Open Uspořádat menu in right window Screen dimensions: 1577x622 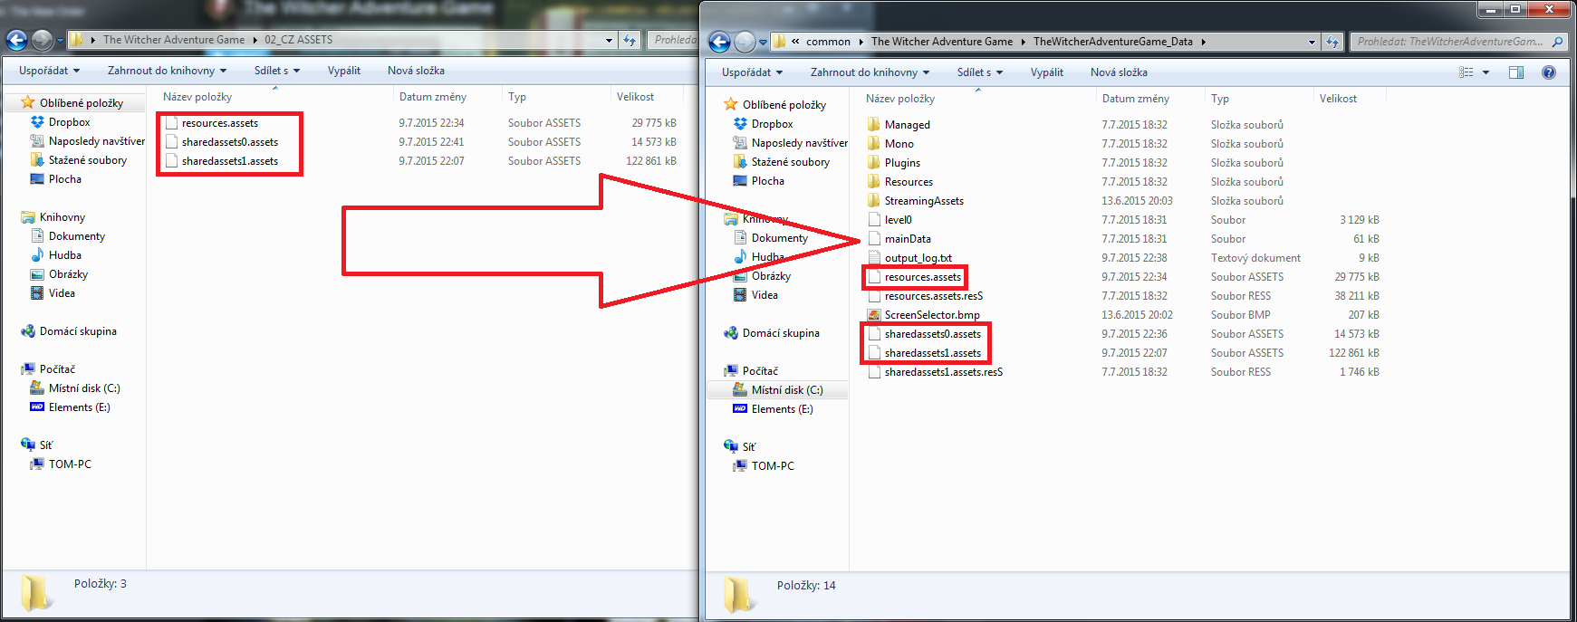752,72
